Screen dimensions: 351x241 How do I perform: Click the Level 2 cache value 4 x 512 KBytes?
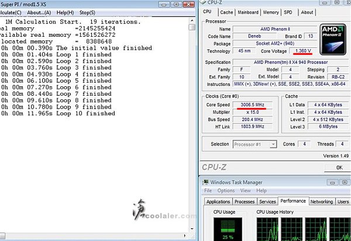click(328, 120)
